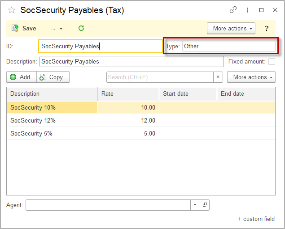Image resolution: width=285 pixels, height=229 pixels.
Task: Clear search with the x icon
Action: (218, 77)
